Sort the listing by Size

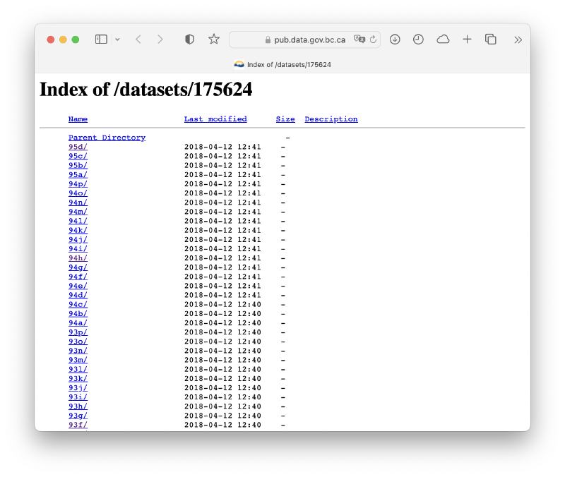pyautogui.click(x=285, y=119)
